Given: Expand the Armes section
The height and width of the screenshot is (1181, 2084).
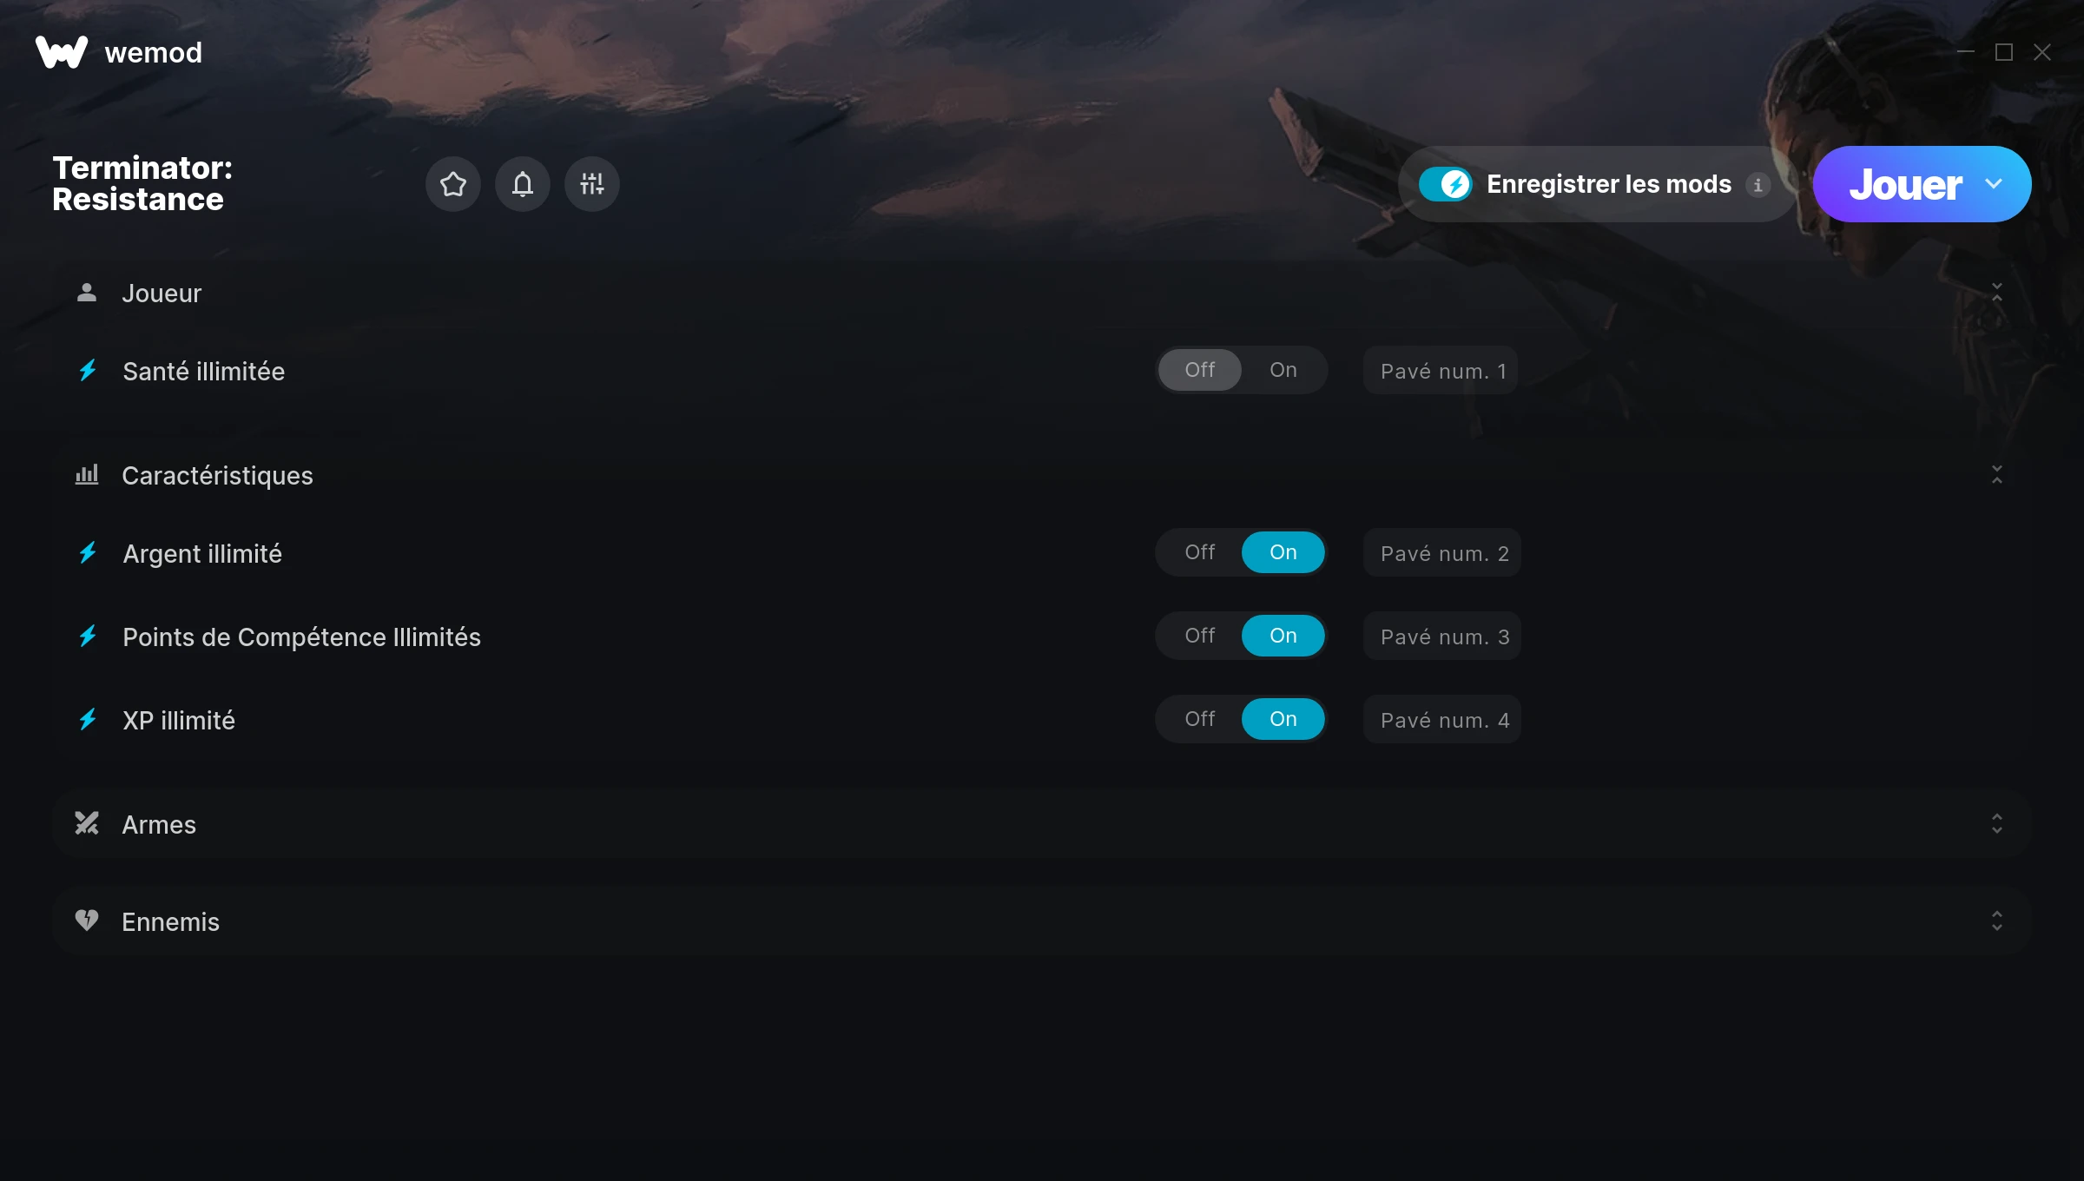Looking at the screenshot, I should 1997,823.
